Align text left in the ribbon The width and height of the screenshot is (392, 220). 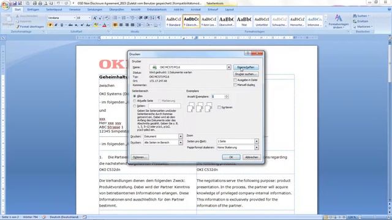tap(115, 25)
